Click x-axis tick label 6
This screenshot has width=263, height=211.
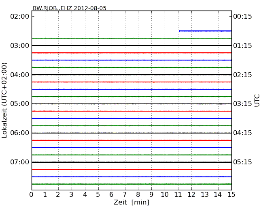pyautogui.click(x=111, y=195)
